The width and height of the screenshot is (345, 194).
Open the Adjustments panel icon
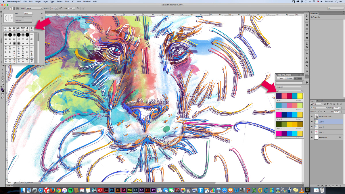306,34
